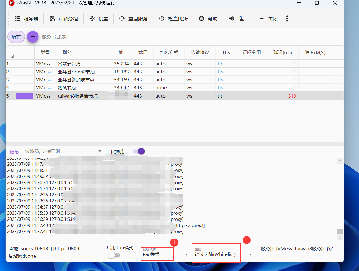Click the 局域网:None status text

coord(22,256)
